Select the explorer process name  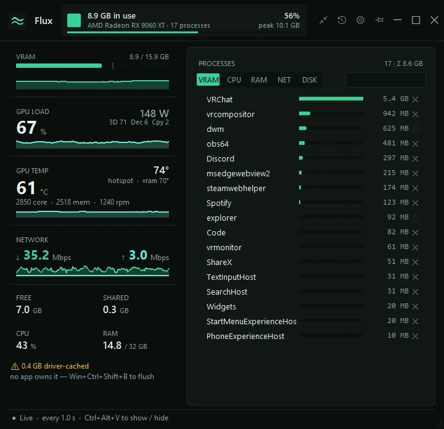(x=221, y=218)
